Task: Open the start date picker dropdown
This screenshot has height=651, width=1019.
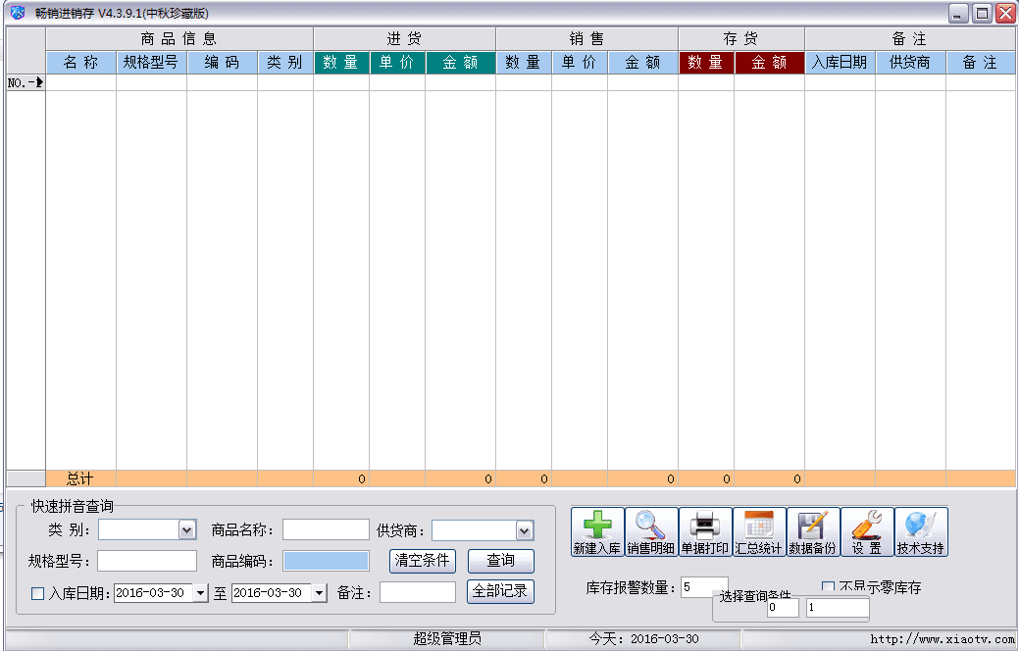Action: [201, 593]
